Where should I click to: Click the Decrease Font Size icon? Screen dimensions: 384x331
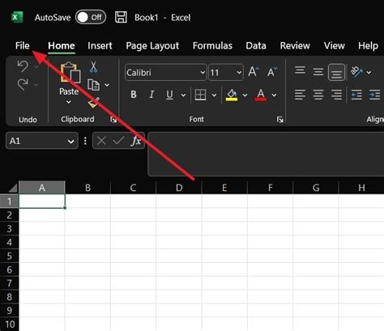tap(272, 72)
